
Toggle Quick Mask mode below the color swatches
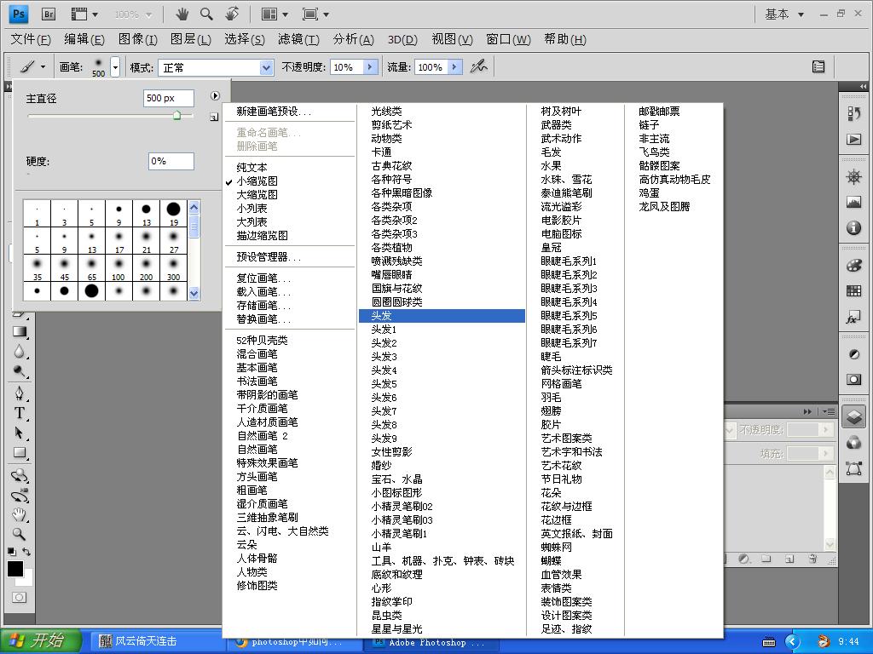(20, 597)
